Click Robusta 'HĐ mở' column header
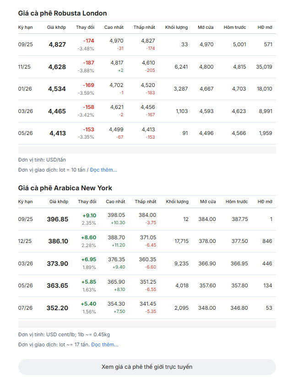This screenshot has height=382, width=287. pos(265,27)
